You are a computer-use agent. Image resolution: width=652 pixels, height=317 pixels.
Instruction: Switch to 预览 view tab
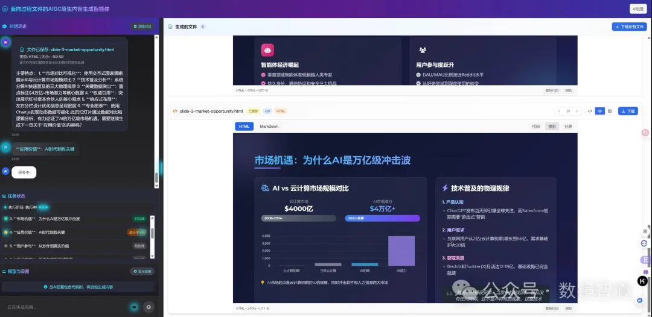[x=552, y=126]
